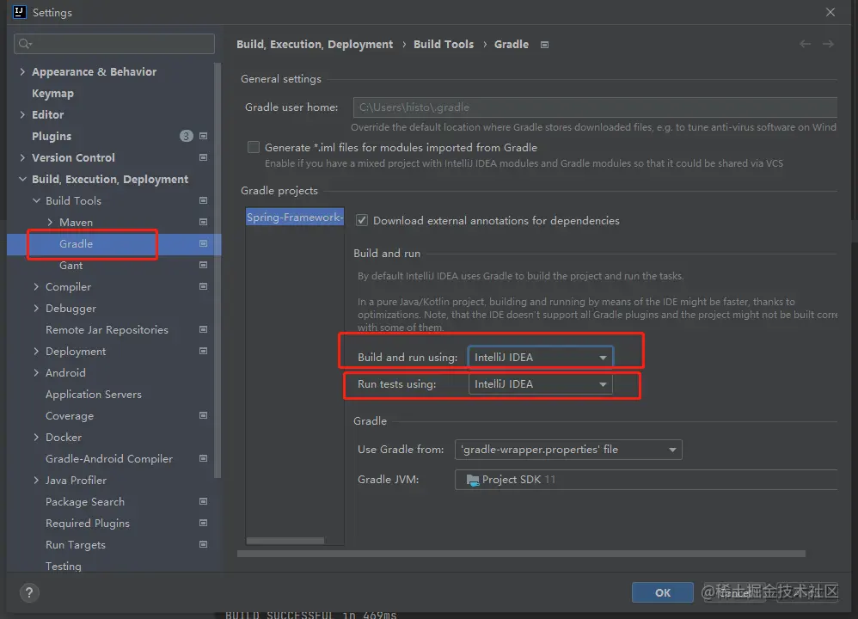Click Build Tools breadcrumb
Screen dimensions: 858x619
click(444, 45)
